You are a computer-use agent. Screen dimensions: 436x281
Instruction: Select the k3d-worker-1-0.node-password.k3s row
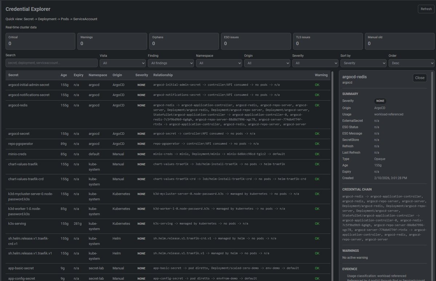pyautogui.click(x=168, y=211)
